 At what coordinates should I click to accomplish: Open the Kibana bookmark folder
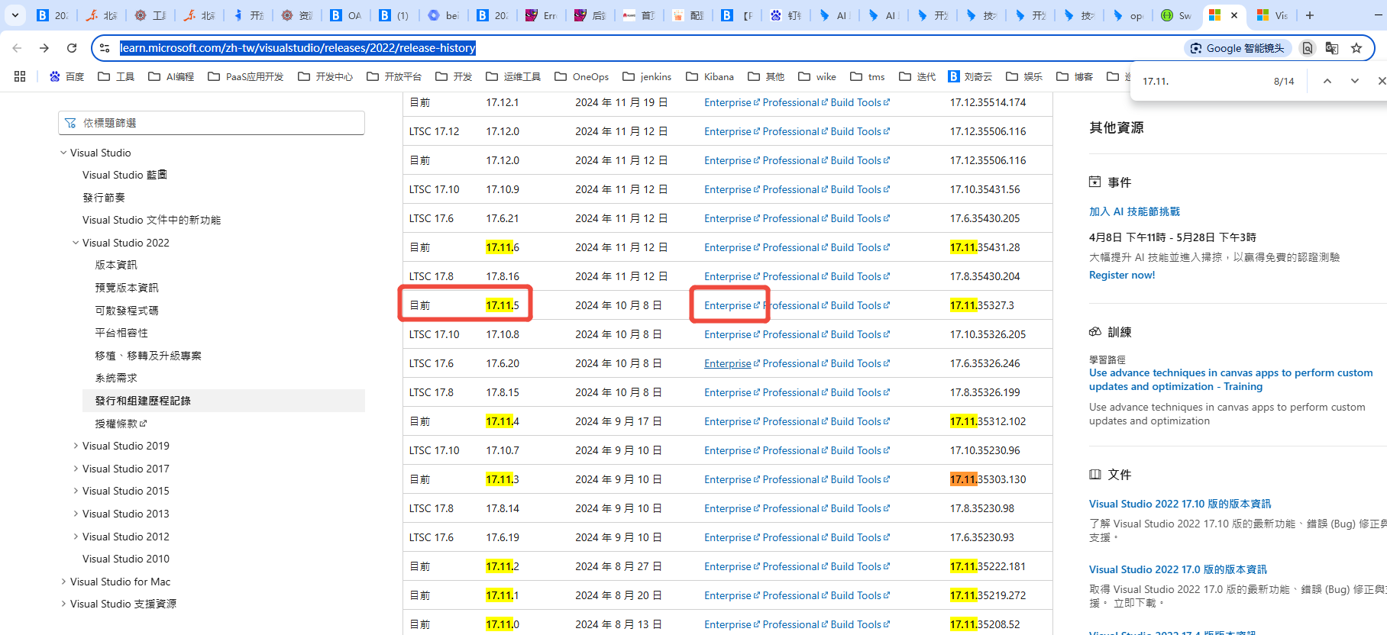pos(710,76)
